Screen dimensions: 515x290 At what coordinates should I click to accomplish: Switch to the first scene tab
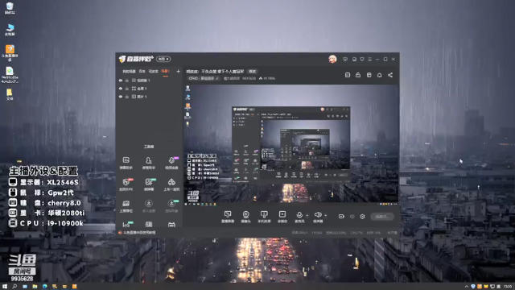[129, 72]
